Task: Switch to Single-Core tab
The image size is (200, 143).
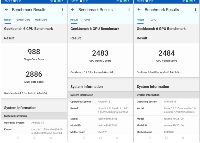Action: pos(23,20)
